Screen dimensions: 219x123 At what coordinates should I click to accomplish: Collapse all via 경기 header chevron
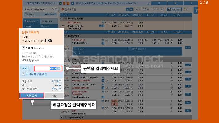click(61, 15)
